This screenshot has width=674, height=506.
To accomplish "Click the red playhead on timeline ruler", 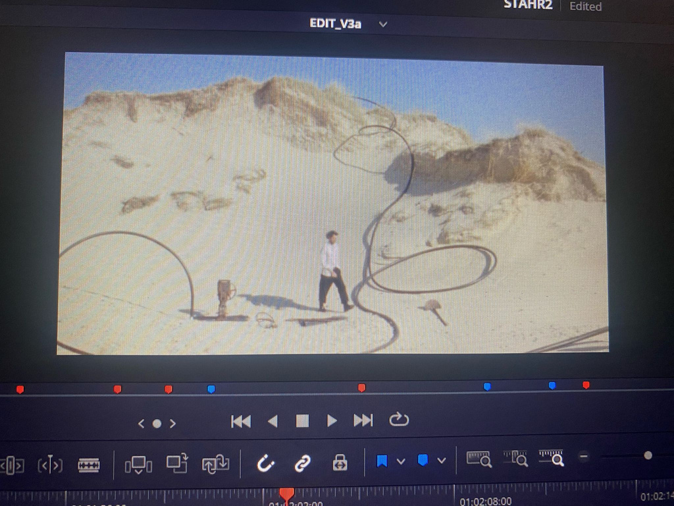I will (286, 493).
